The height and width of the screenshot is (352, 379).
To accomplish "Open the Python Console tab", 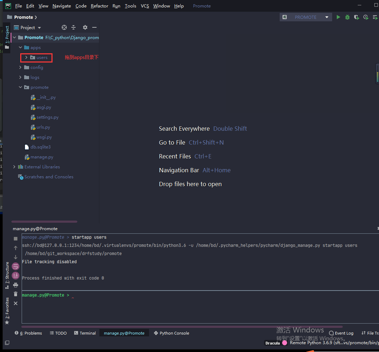I will tap(172, 333).
